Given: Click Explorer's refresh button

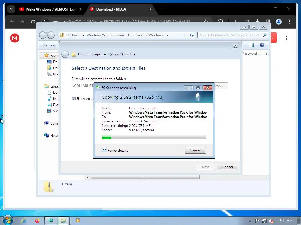Looking at the screenshot, I should (x=192, y=35).
